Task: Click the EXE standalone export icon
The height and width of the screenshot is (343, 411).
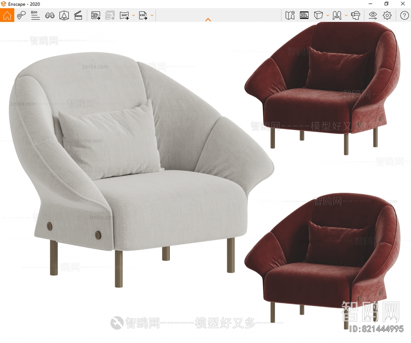Action: tap(143, 15)
